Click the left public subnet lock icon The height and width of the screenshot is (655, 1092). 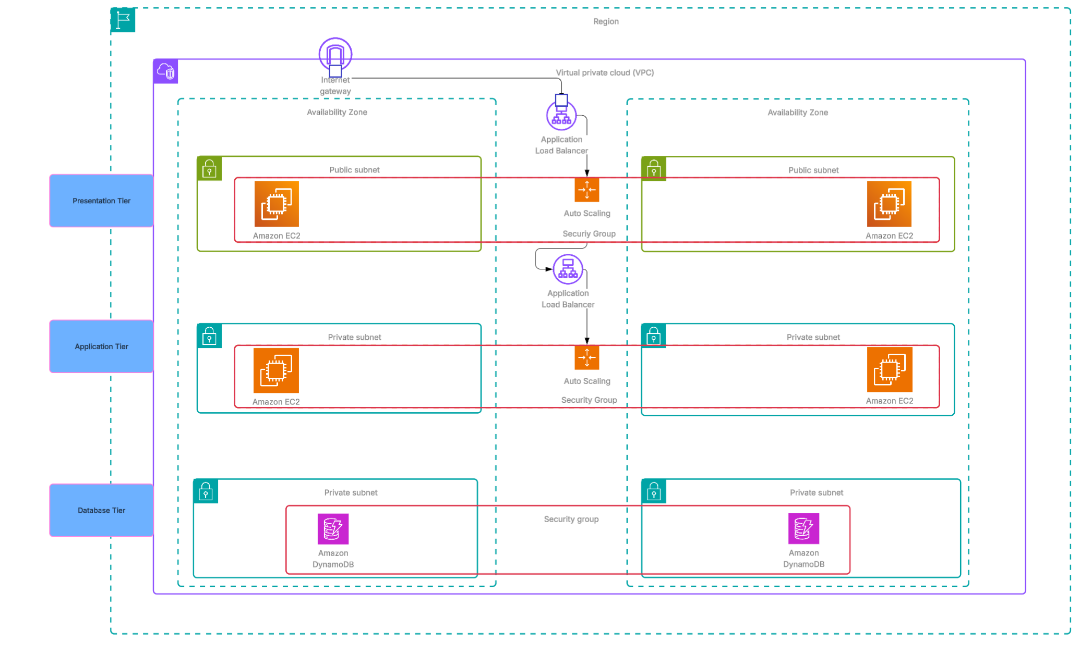(x=209, y=169)
